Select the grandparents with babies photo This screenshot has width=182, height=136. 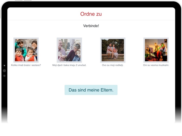[x=69, y=50]
